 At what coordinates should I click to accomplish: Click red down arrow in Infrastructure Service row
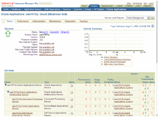pos(143,92)
